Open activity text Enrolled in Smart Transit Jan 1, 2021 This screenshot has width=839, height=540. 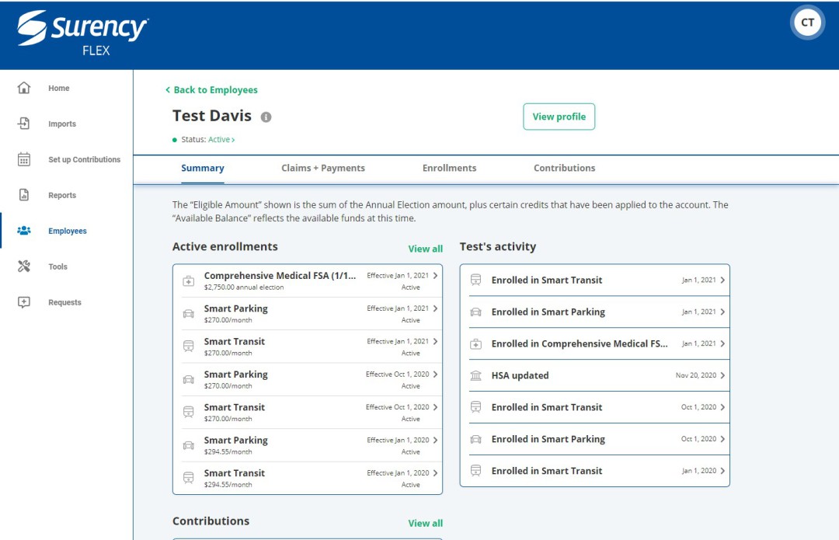click(547, 280)
